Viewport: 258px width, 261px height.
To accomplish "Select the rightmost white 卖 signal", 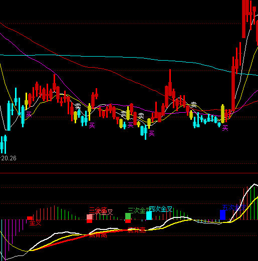I will click(193, 105).
